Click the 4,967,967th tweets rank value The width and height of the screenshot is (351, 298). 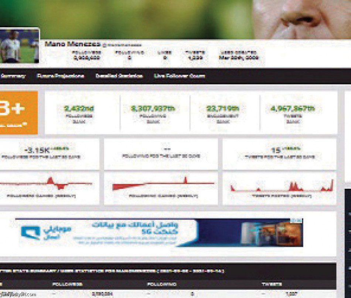click(x=293, y=109)
